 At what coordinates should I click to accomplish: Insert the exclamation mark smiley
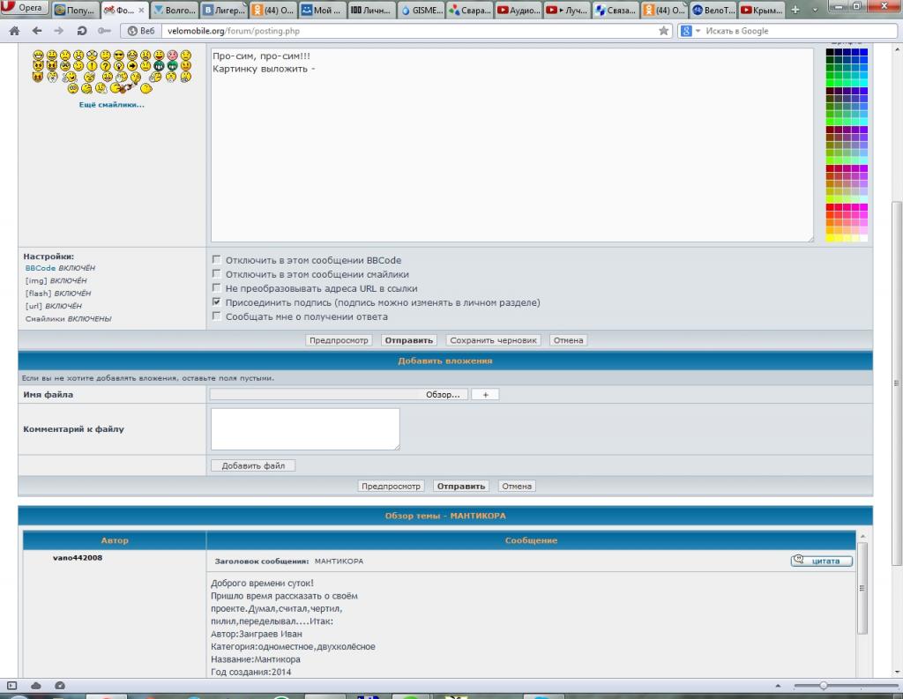[92, 65]
